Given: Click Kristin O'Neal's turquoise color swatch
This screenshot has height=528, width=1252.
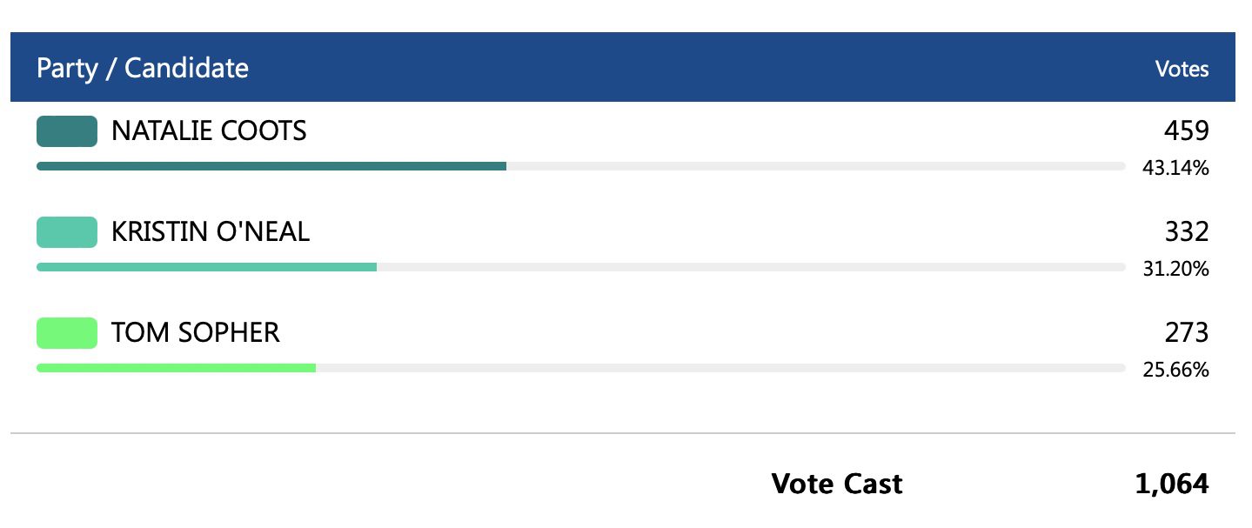Looking at the screenshot, I should coord(67,232).
